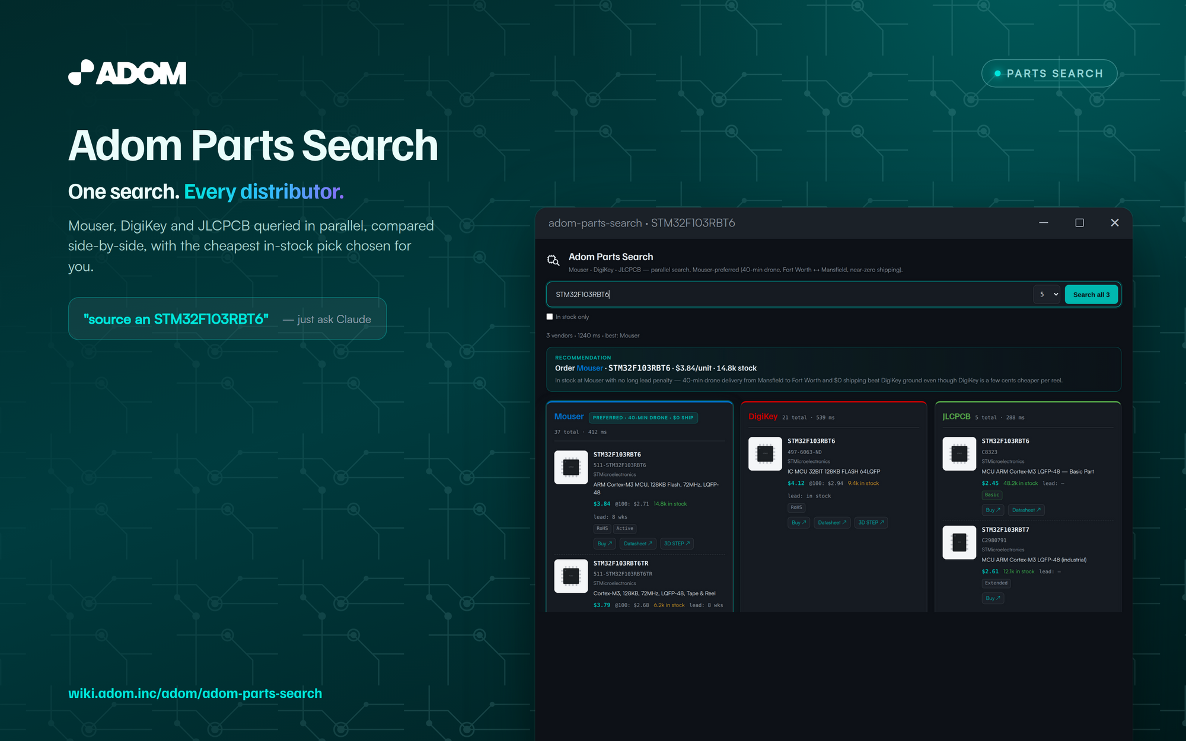The image size is (1186, 741).
Task: Open Mouser STM32F103RBT6 chip thumbnail
Action: (x=571, y=467)
